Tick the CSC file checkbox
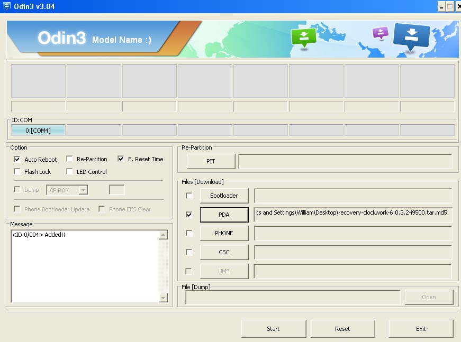This screenshot has height=342, width=461. [189, 253]
